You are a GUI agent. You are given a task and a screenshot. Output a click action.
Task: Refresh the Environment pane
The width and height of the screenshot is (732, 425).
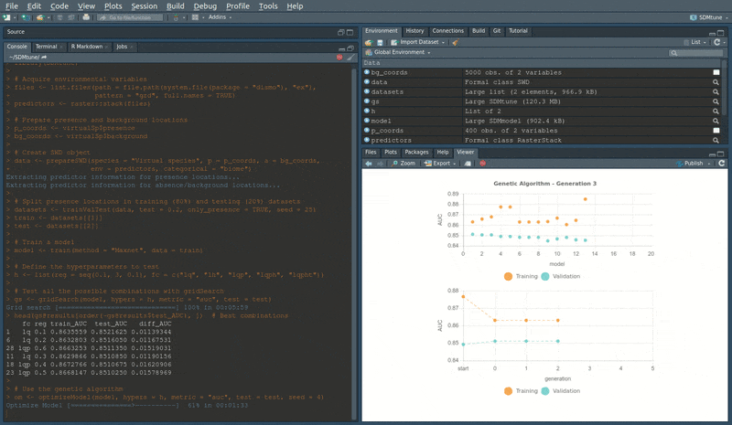pyautogui.click(x=719, y=42)
